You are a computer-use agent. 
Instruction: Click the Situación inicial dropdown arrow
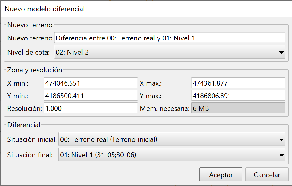[282, 139]
